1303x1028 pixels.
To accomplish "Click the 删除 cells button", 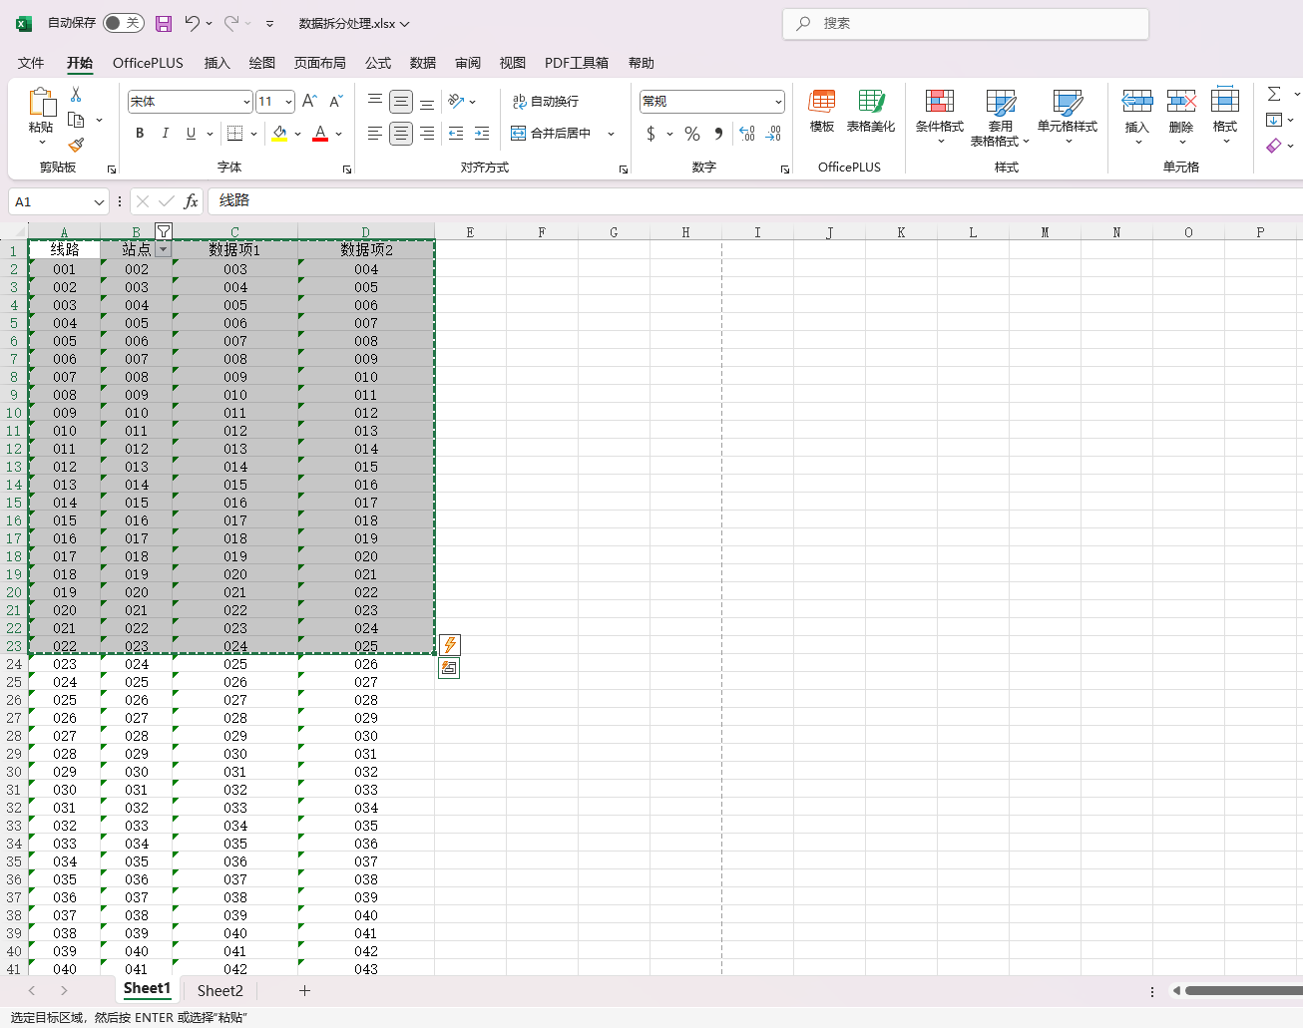I will (1181, 116).
